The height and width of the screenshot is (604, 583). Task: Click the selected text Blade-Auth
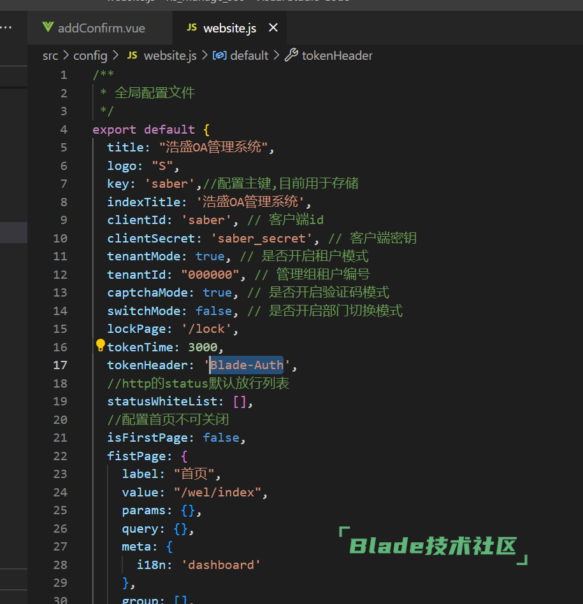pos(247,365)
